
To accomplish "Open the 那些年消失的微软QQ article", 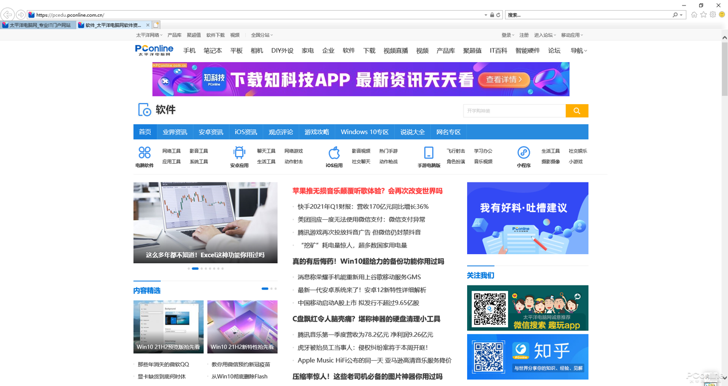I will 163,364.
